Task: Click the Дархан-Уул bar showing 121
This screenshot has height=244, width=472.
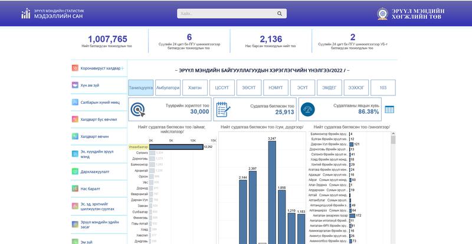Action: [x=351, y=144]
